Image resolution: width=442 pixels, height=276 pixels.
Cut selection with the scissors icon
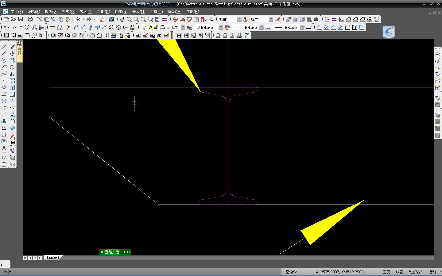(40, 19)
